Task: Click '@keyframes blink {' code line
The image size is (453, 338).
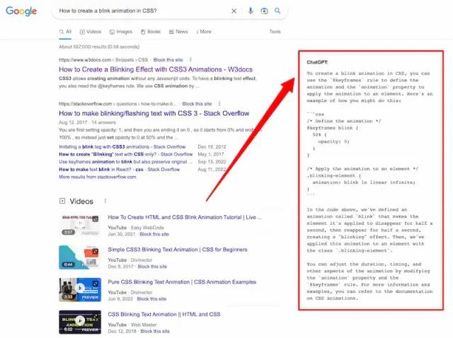Action: pos(333,128)
